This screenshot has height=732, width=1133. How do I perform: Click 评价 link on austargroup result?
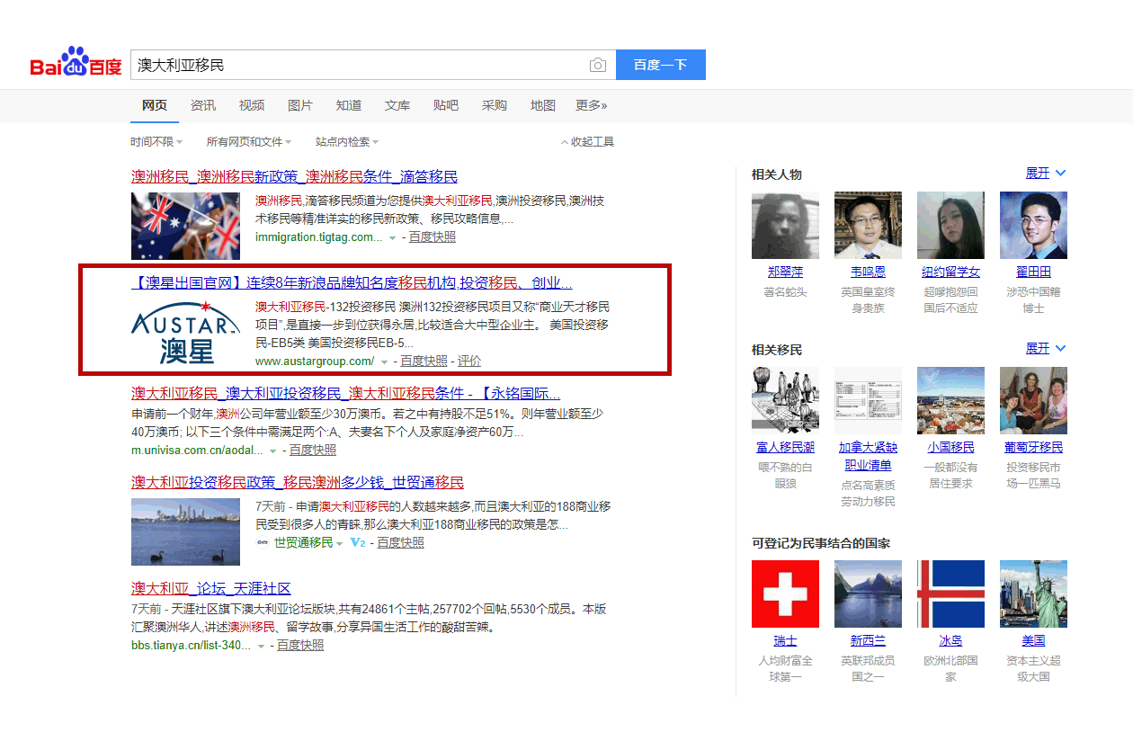coord(469,361)
